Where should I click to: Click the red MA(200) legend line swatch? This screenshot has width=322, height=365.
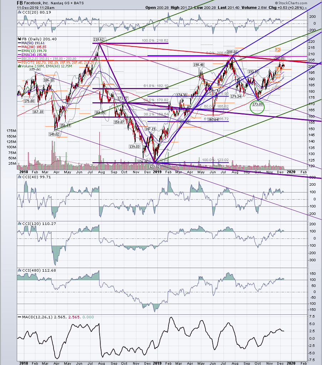[19, 47]
